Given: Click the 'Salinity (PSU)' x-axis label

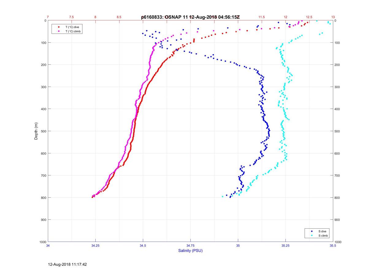Looking at the screenshot, I should pos(190,250).
